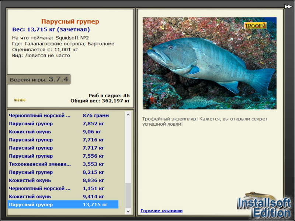This screenshot has width=295, height=221.
Task: Select Парусный групер 8,215 кг entry
Action: [63, 172]
